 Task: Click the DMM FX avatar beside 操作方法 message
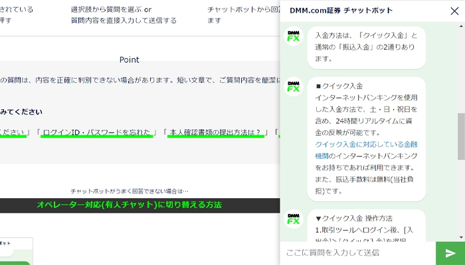click(x=294, y=219)
